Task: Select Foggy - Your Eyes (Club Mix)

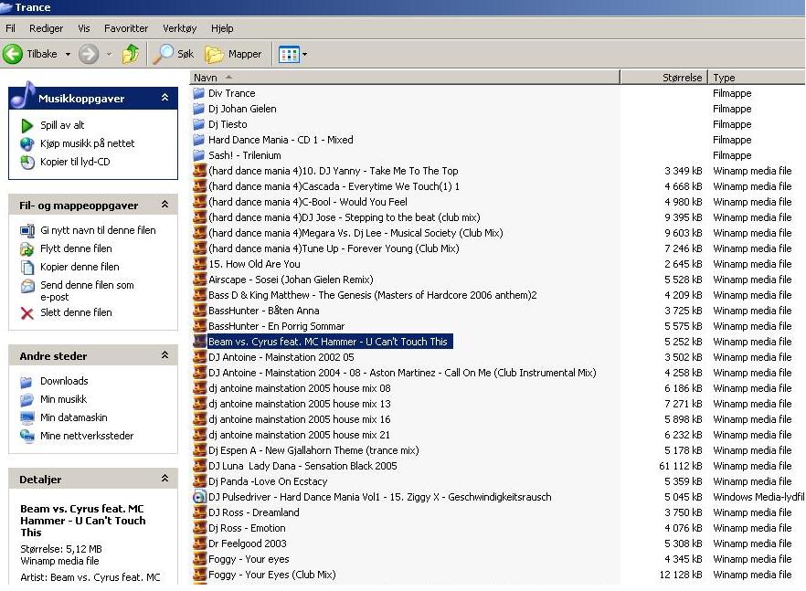Action: click(272, 575)
